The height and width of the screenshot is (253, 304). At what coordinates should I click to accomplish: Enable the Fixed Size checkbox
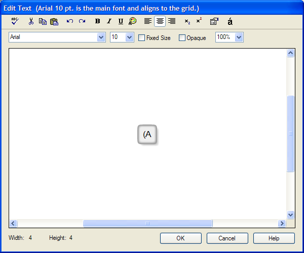(142, 38)
